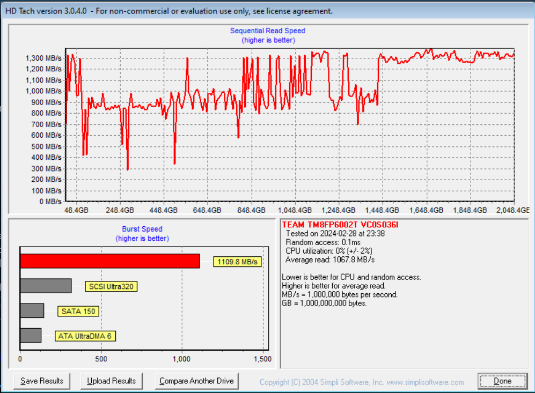The width and height of the screenshot is (535, 393).
Task: Click the red burst speed bar
Action: click(109, 261)
